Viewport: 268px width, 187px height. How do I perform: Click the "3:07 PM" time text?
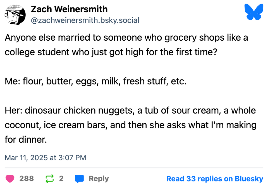click(72, 158)
